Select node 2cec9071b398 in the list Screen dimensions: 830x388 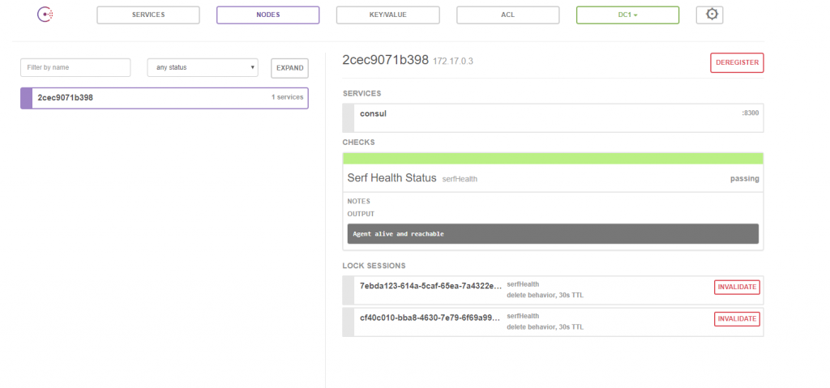(x=164, y=98)
